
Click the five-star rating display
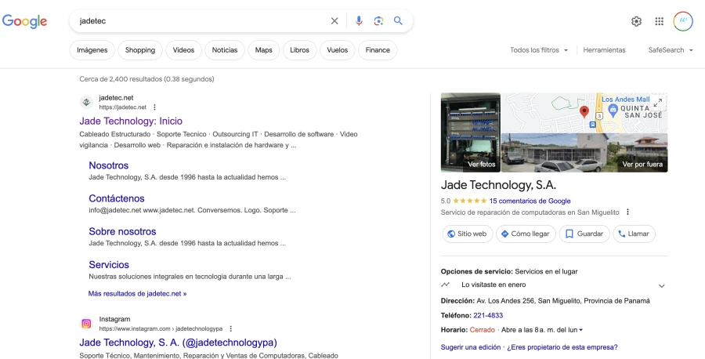click(469, 201)
